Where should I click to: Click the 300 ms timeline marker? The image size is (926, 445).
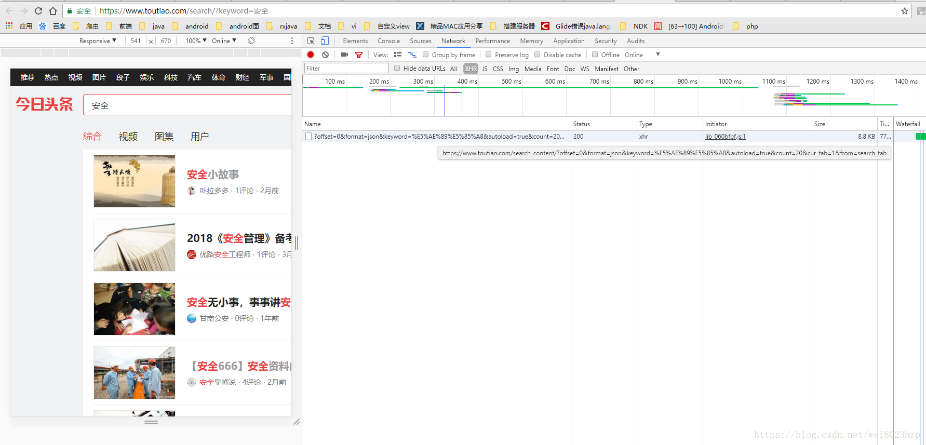click(x=423, y=82)
